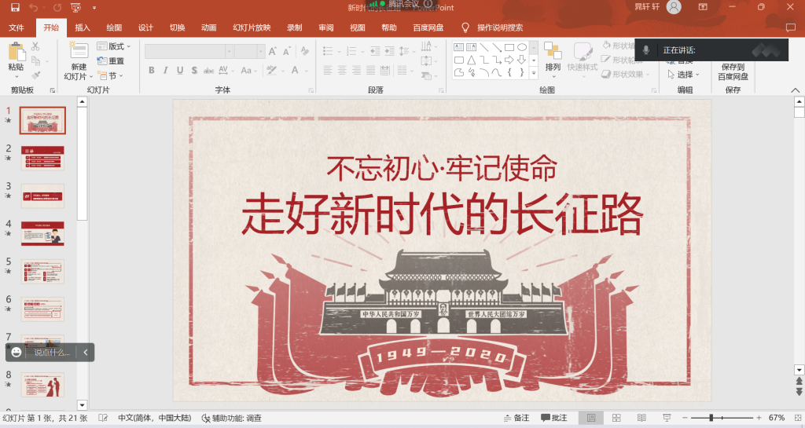Screen dimensions: 805x428
Task: Open the File (文件) menu
Action: (x=17, y=27)
